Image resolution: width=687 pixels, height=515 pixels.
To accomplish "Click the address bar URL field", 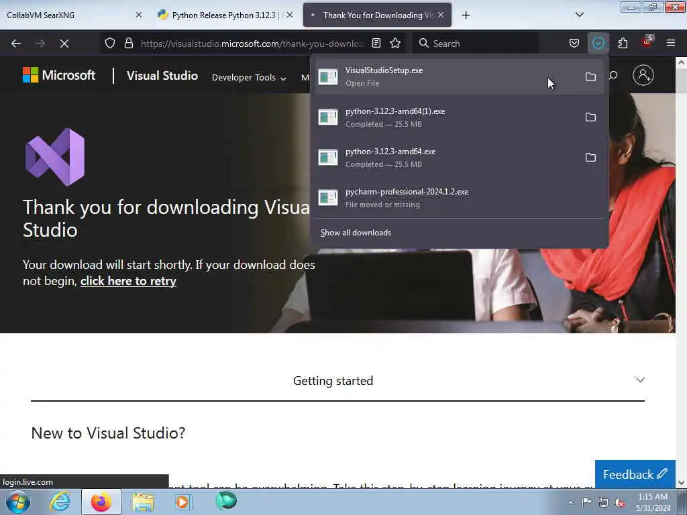I will 252,44.
